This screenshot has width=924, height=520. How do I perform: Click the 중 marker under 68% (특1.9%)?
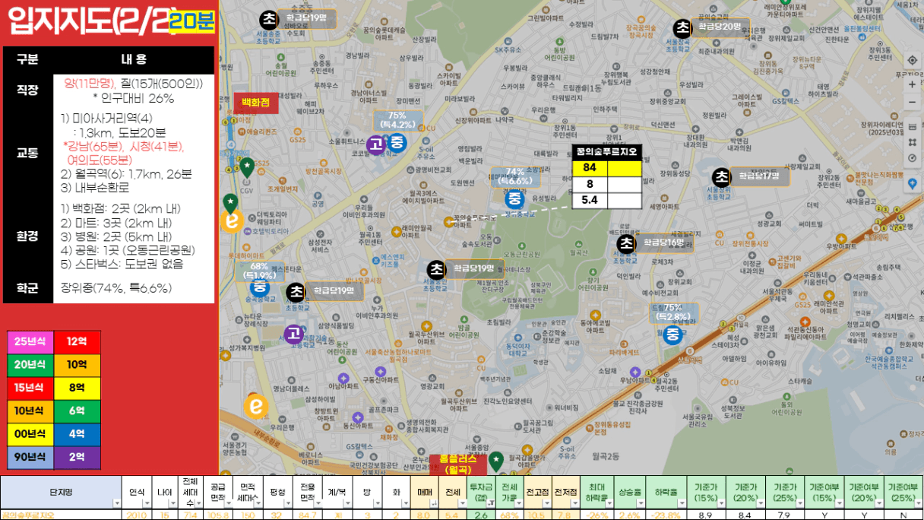[260, 287]
